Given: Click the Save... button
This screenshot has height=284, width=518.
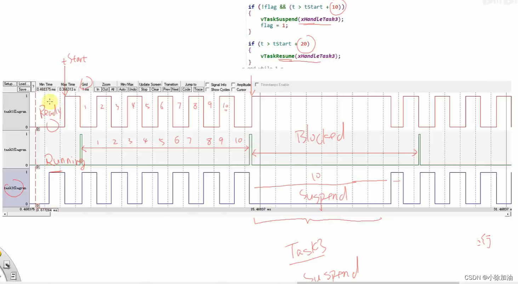Looking at the screenshot, I should (x=24, y=89).
